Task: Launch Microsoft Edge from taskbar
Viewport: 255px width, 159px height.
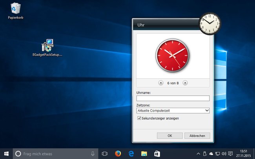Action: pyautogui.click(x=131, y=154)
